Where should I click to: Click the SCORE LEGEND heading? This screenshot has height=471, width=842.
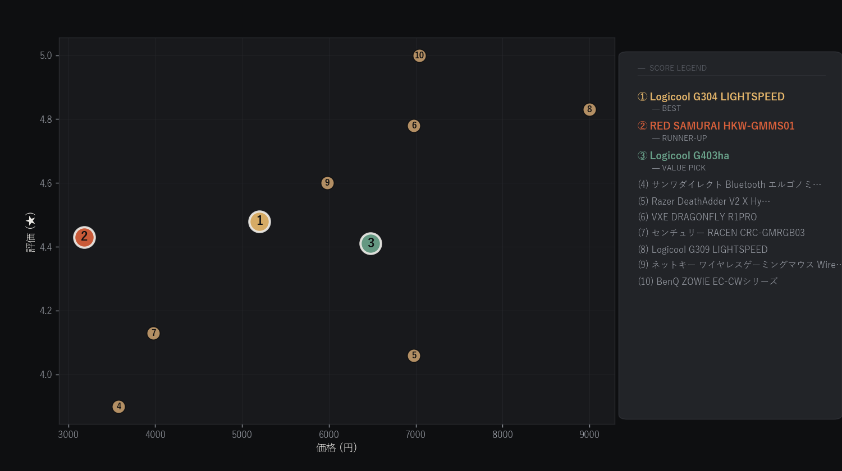click(678, 68)
